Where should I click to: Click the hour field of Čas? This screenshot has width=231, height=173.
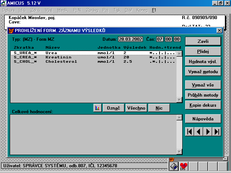[x=160, y=39]
